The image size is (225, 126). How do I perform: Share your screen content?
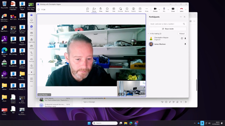pos(173,9)
